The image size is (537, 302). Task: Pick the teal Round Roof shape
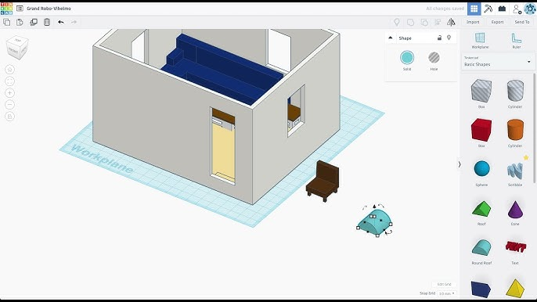pyautogui.click(x=481, y=248)
